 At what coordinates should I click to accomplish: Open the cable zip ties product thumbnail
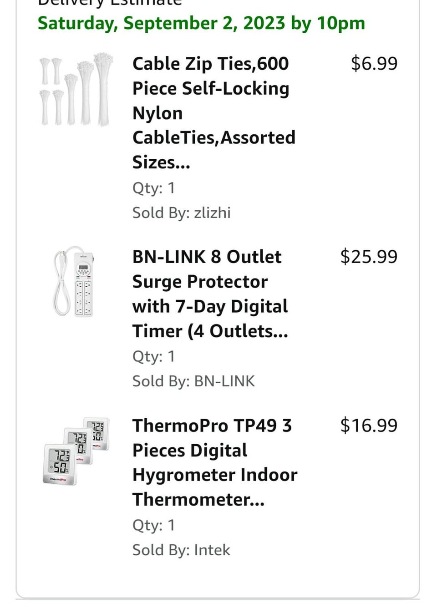click(x=75, y=90)
